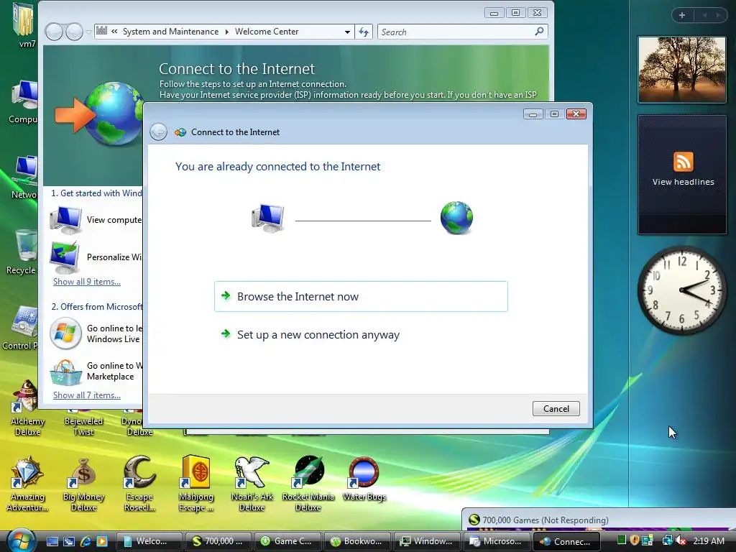Image resolution: width=736 pixels, height=552 pixels.
Task: Click the analog clock gadget
Action: [681, 290]
